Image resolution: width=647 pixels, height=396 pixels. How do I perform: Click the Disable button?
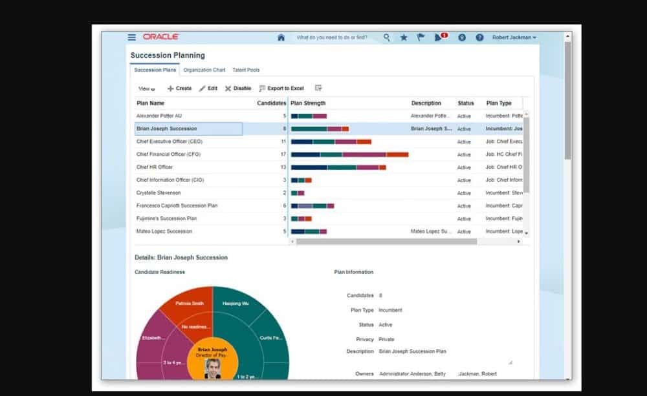point(238,89)
